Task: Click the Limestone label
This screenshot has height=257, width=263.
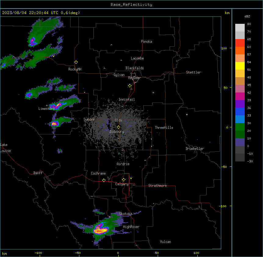Action: 47,109
